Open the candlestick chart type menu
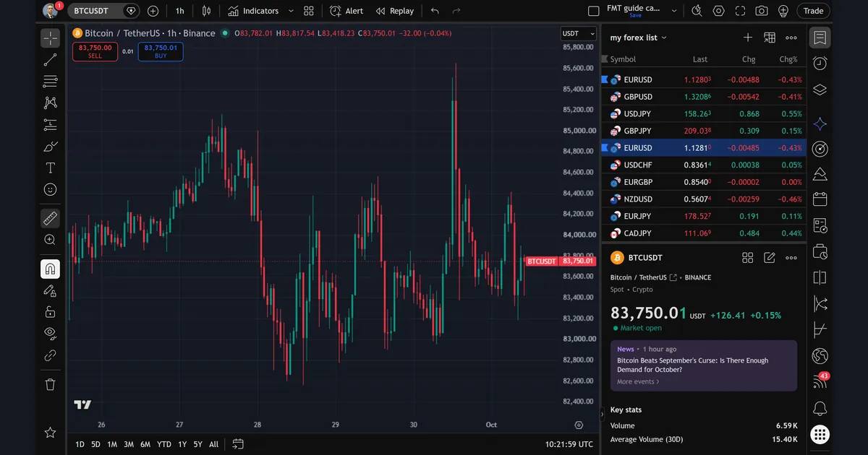The width and height of the screenshot is (868, 455). click(207, 11)
